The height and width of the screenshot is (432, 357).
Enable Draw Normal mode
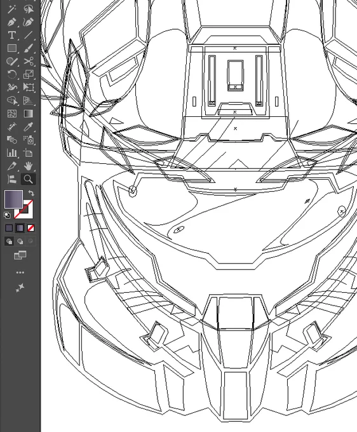(x=9, y=241)
